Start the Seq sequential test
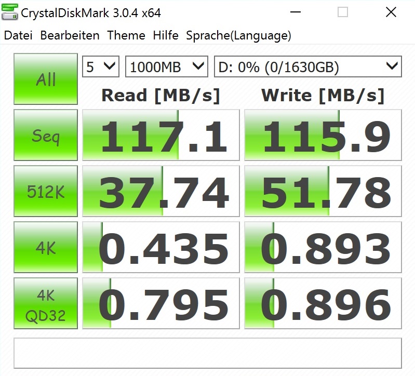This screenshot has width=415, height=376. pos(46,137)
